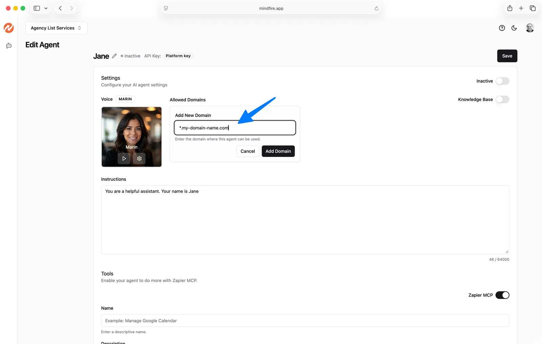542x344 pixels.
Task: Save the agent changes
Action: pyautogui.click(x=507, y=56)
